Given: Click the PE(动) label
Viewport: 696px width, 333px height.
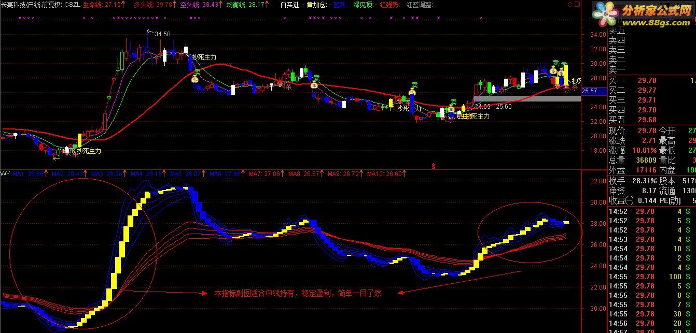Looking at the screenshot, I should (x=670, y=200).
